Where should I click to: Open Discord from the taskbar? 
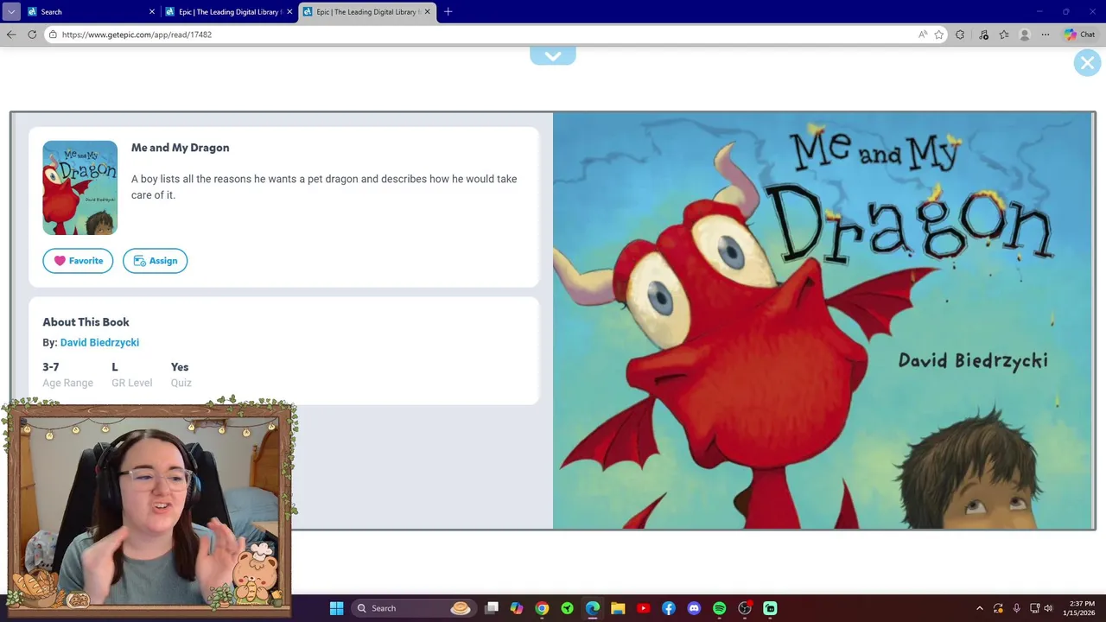[x=694, y=608]
